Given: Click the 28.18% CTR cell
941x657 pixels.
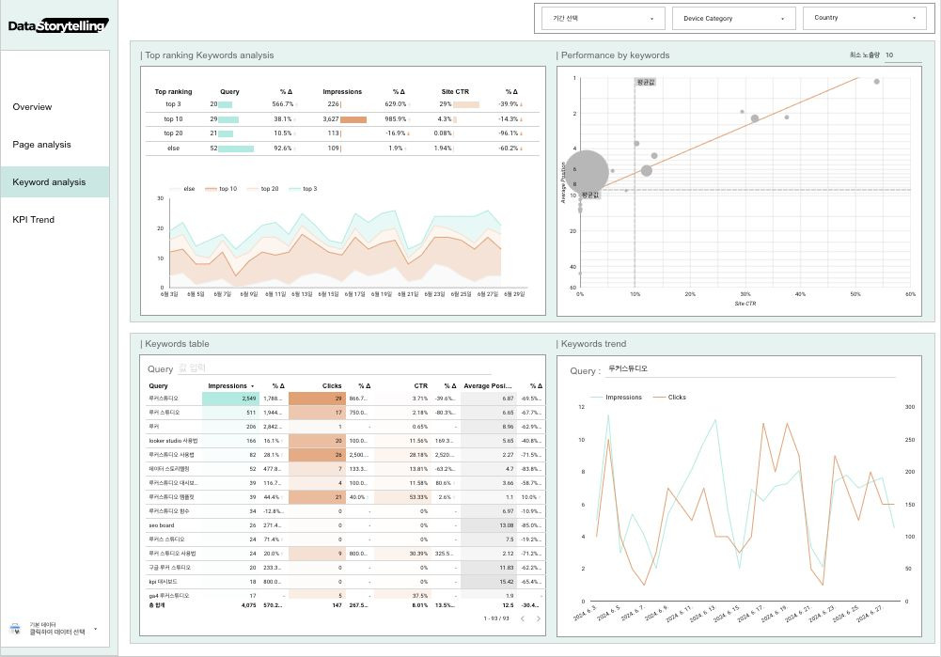Looking at the screenshot, I should point(402,455).
